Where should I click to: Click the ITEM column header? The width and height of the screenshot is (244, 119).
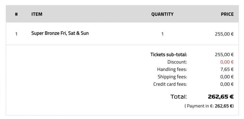coord(37,14)
